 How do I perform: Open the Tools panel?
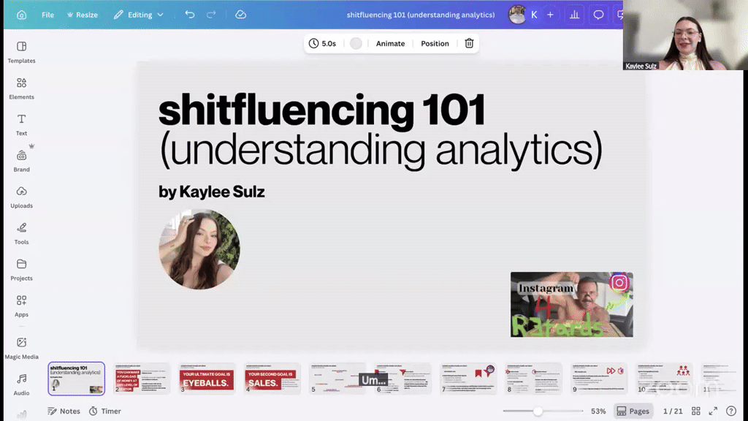pos(21,233)
